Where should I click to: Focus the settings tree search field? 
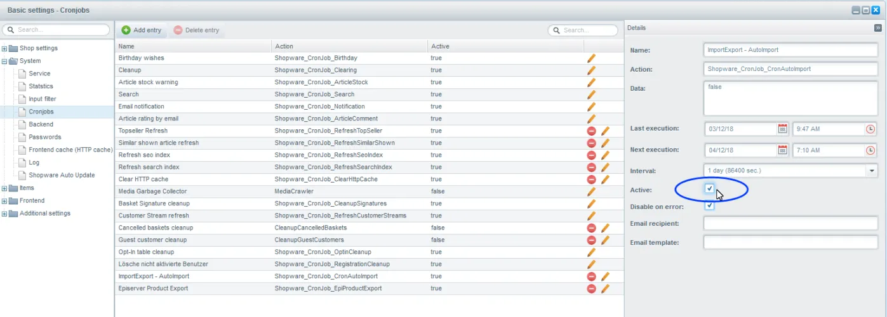click(57, 30)
